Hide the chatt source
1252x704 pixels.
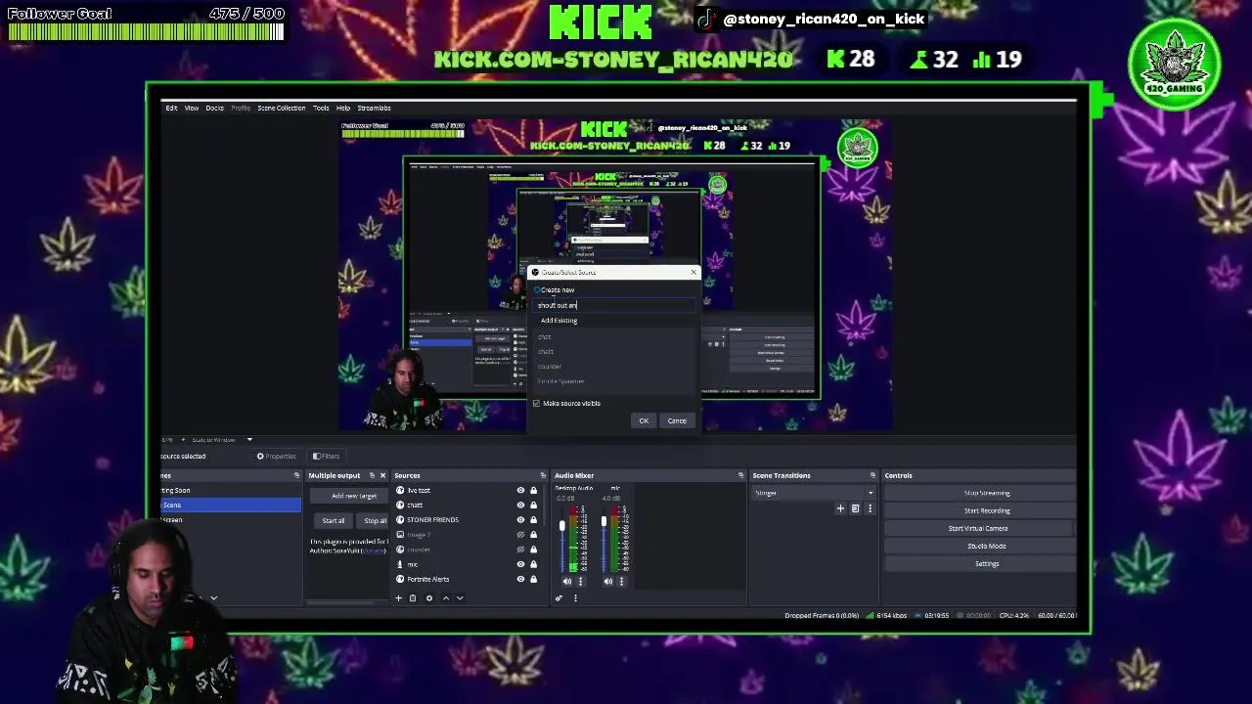pos(520,505)
